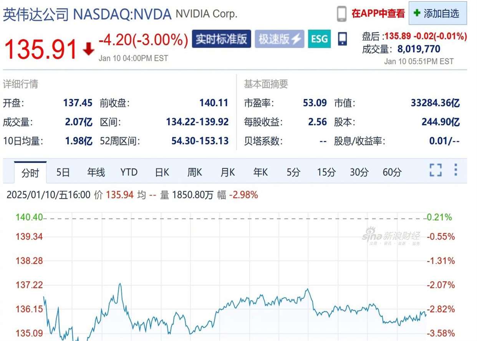Click the smartphone icon beside the ESG badge
Screen dimensions: 477x341
pyautogui.click(x=342, y=38)
